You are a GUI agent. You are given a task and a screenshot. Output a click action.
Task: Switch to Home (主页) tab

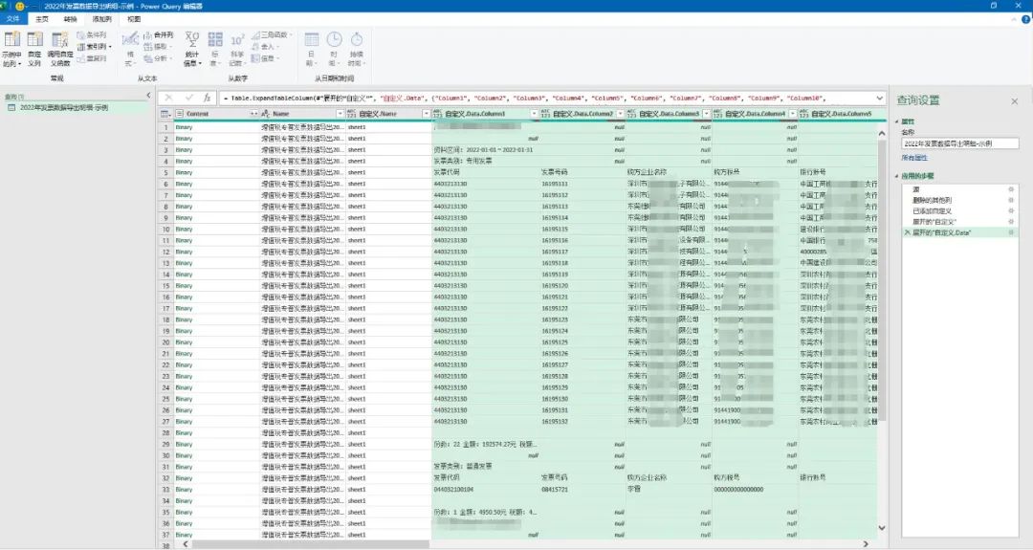pyautogui.click(x=42, y=19)
